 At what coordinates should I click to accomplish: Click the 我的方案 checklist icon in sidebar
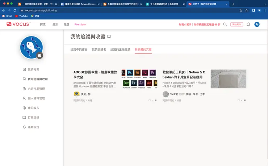[x=24, y=69]
